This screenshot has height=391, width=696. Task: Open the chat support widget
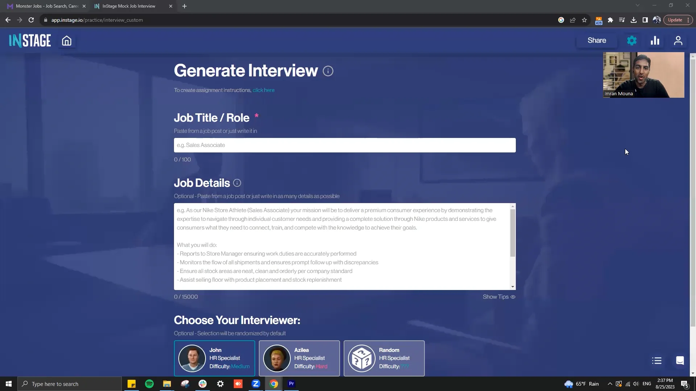point(680,361)
